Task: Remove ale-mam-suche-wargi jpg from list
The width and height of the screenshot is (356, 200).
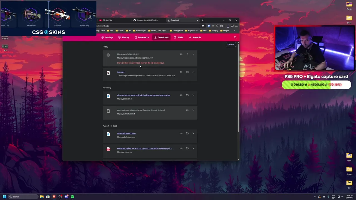Action: [193, 95]
